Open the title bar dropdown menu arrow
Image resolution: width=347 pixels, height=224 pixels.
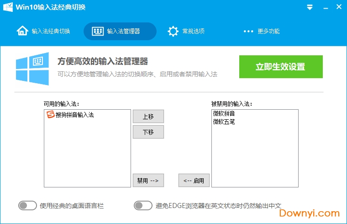pos(310,7)
